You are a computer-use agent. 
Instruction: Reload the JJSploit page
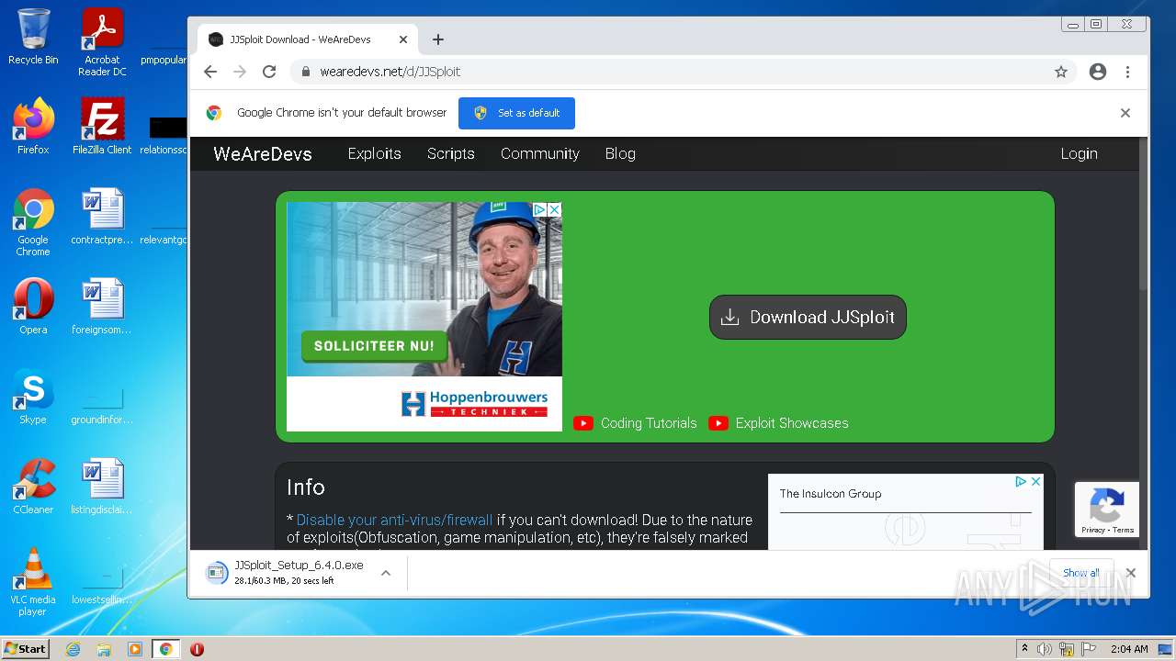coord(269,72)
